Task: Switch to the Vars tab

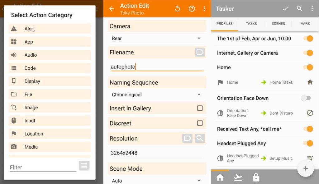Action: [305, 24]
